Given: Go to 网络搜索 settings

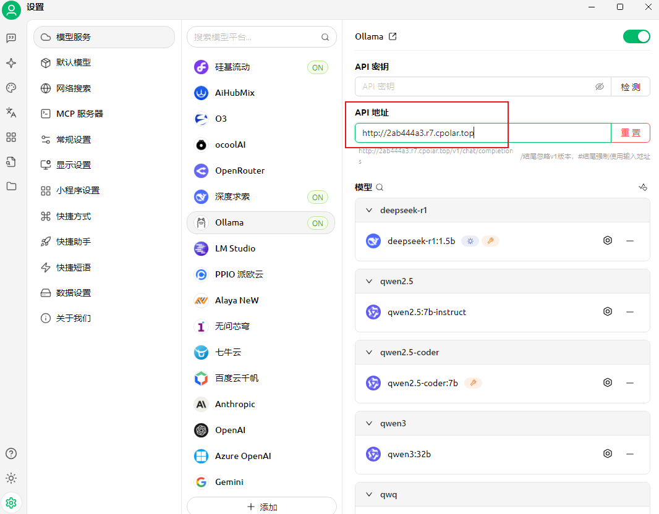Looking at the screenshot, I should tap(104, 88).
